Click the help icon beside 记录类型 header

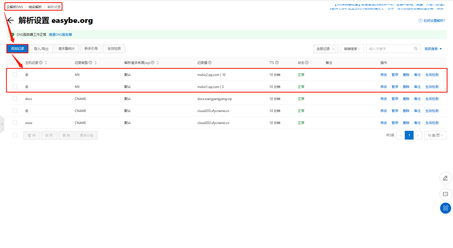pos(90,63)
